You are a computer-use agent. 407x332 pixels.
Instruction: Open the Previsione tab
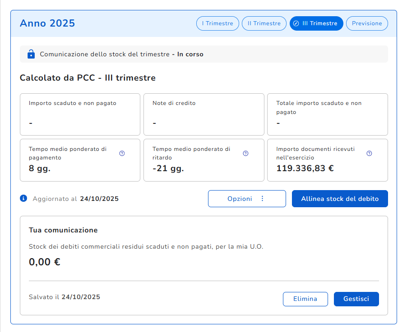(367, 23)
